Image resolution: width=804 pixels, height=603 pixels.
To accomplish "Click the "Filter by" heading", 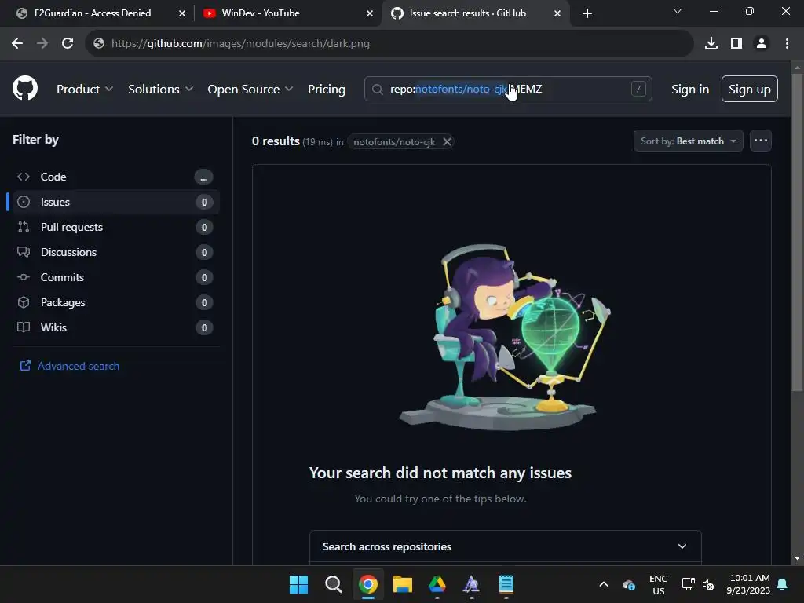I will tap(35, 140).
